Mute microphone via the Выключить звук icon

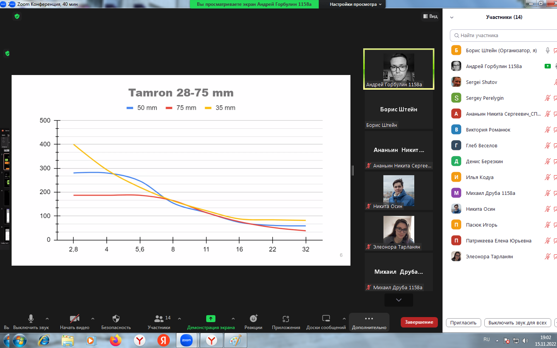31,319
